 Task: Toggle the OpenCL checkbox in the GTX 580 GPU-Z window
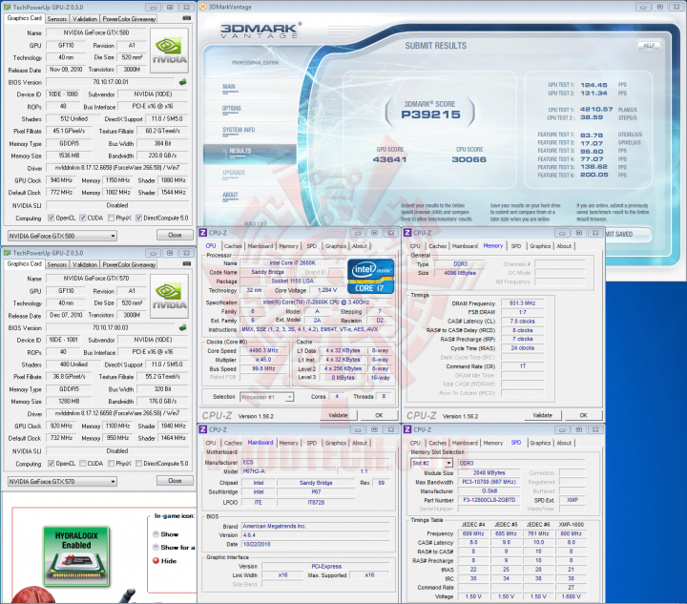pyautogui.click(x=52, y=218)
